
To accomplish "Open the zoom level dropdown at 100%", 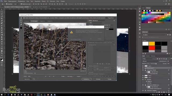I will (x=33, y=77).
